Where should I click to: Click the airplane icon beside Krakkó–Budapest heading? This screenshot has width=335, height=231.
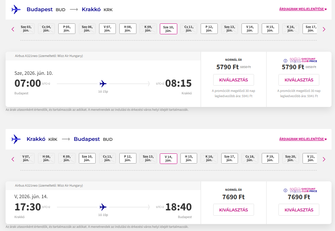point(16,139)
